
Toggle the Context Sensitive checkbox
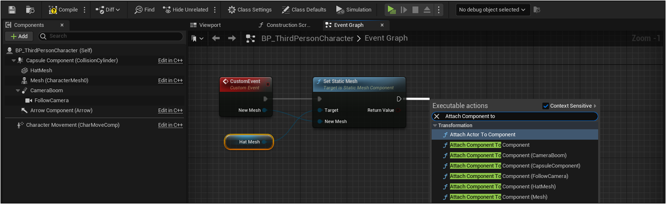tap(546, 106)
